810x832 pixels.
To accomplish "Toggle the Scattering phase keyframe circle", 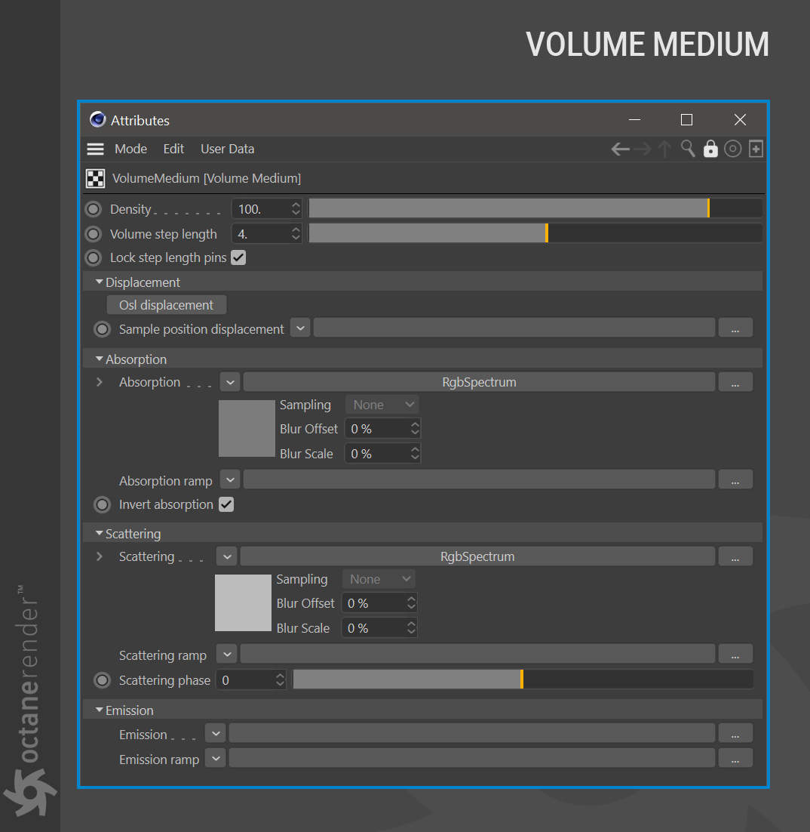I will tap(102, 680).
